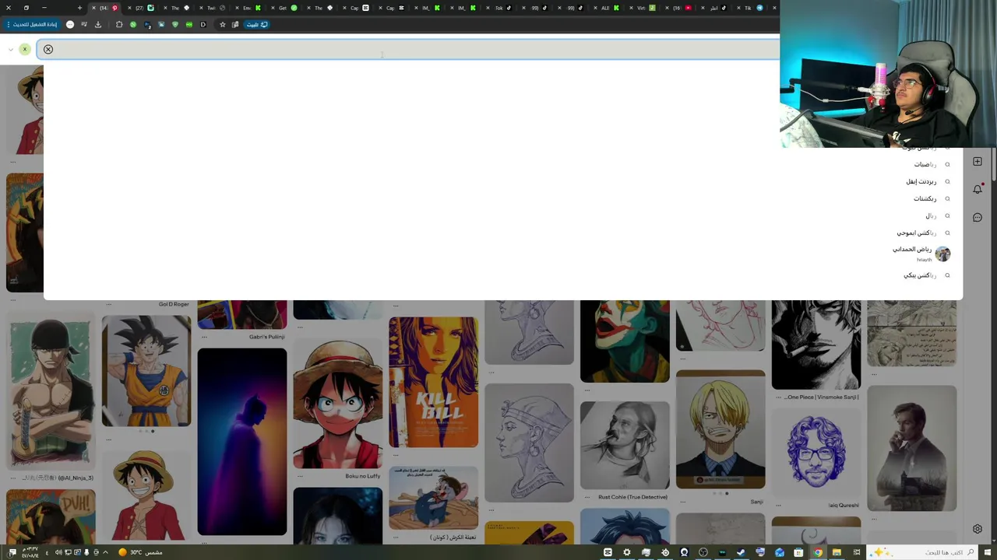Click the 'Gabri's Pulinji' pin caption

click(x=267, y=337)
